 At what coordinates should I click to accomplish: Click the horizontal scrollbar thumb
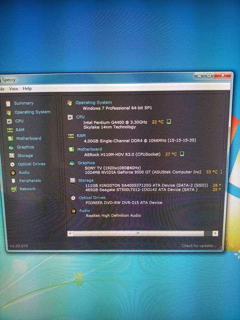pyautogui.click(x=139, y=233)
